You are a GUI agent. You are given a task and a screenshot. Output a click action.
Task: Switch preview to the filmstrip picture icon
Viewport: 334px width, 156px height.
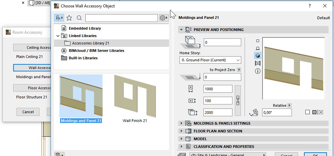258,63
